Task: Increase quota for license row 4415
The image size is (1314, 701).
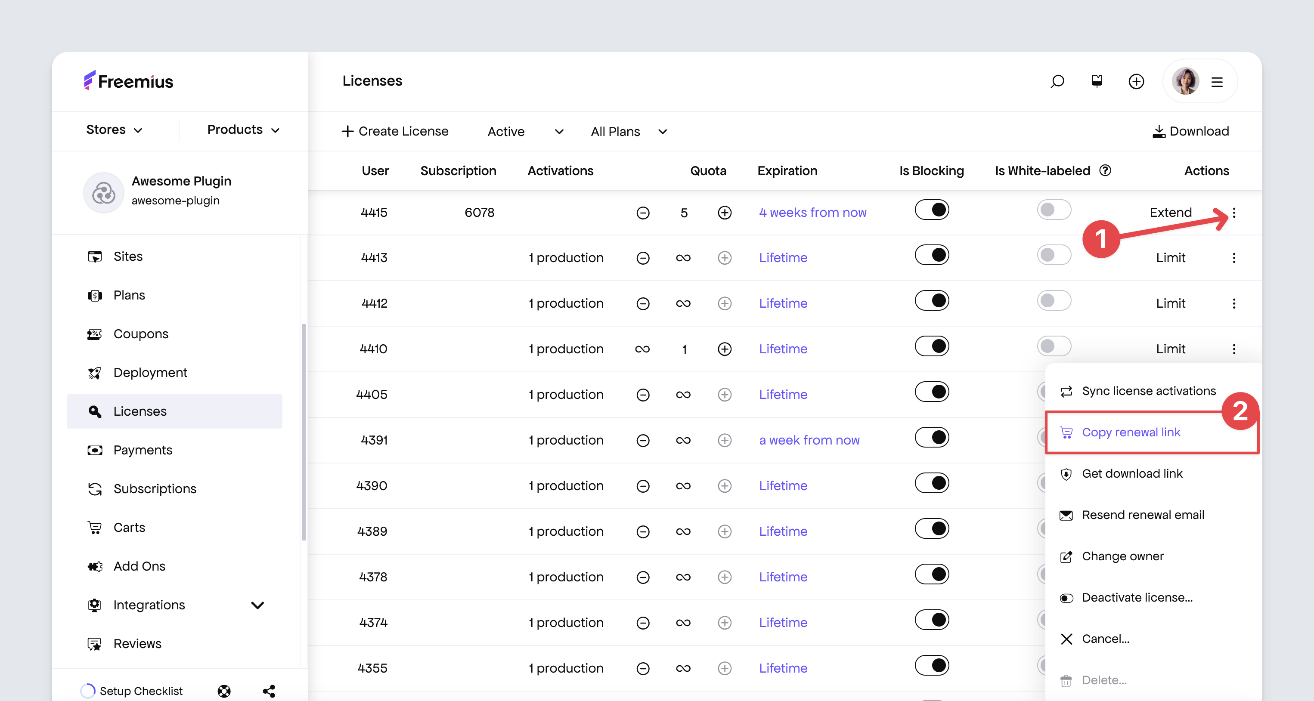Action: [x=724, y=213]
